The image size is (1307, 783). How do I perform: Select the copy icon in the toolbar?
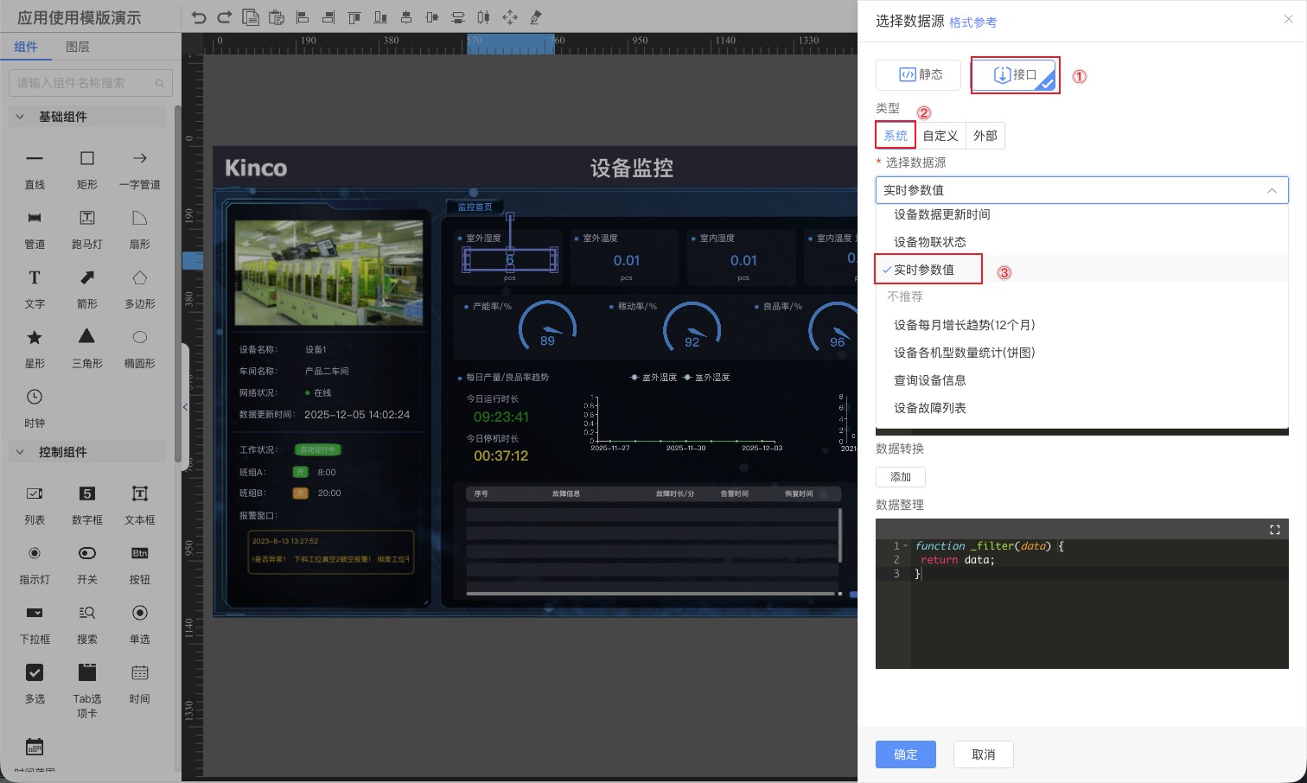click(251, 16)
